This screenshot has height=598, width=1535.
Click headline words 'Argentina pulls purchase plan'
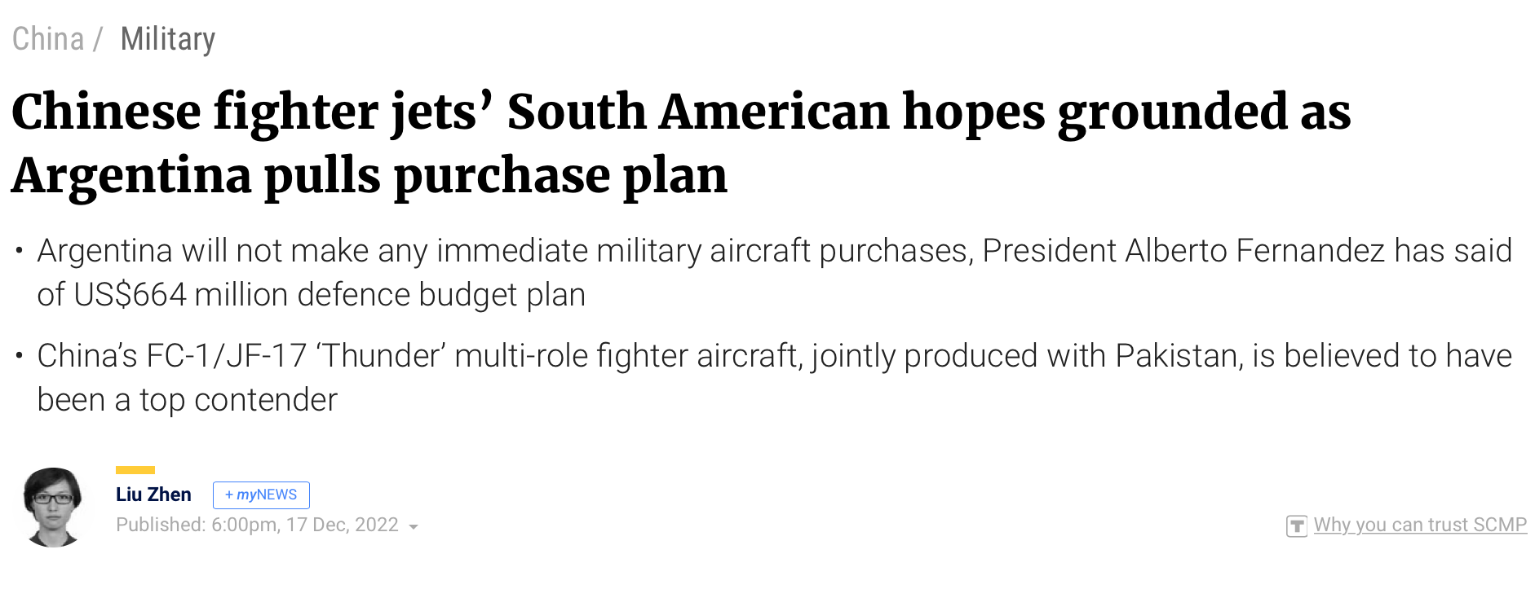(369, 175)
